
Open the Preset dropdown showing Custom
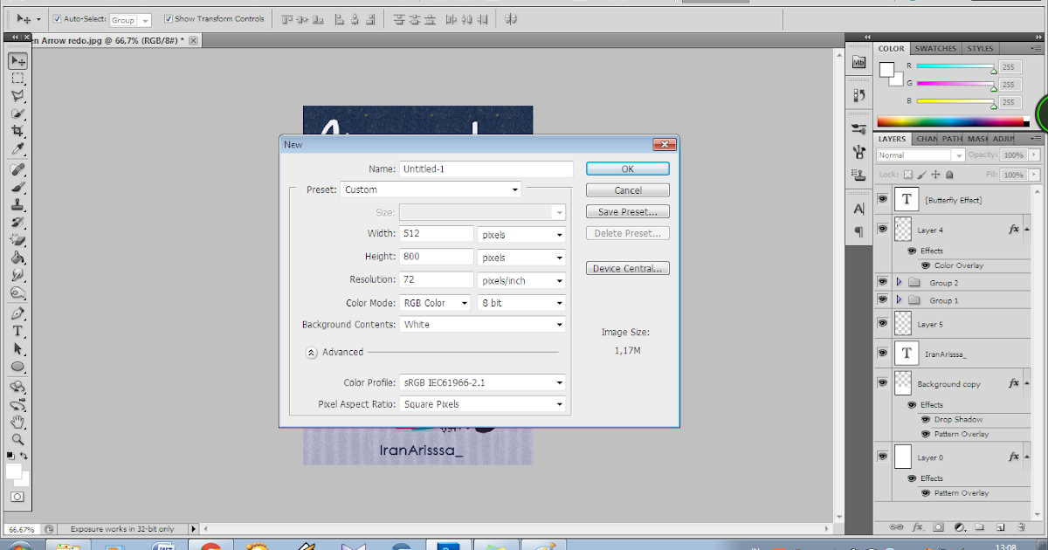point(431,189)
